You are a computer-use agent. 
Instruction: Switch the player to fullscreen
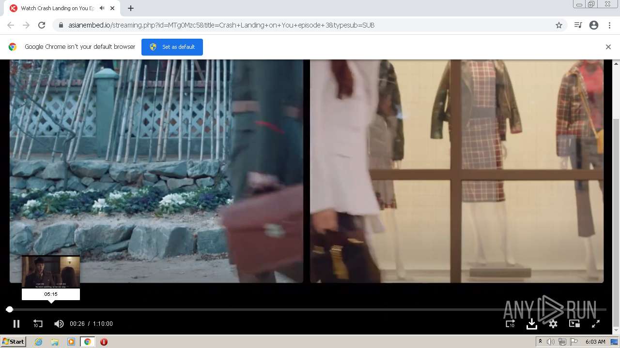(596, 324)
